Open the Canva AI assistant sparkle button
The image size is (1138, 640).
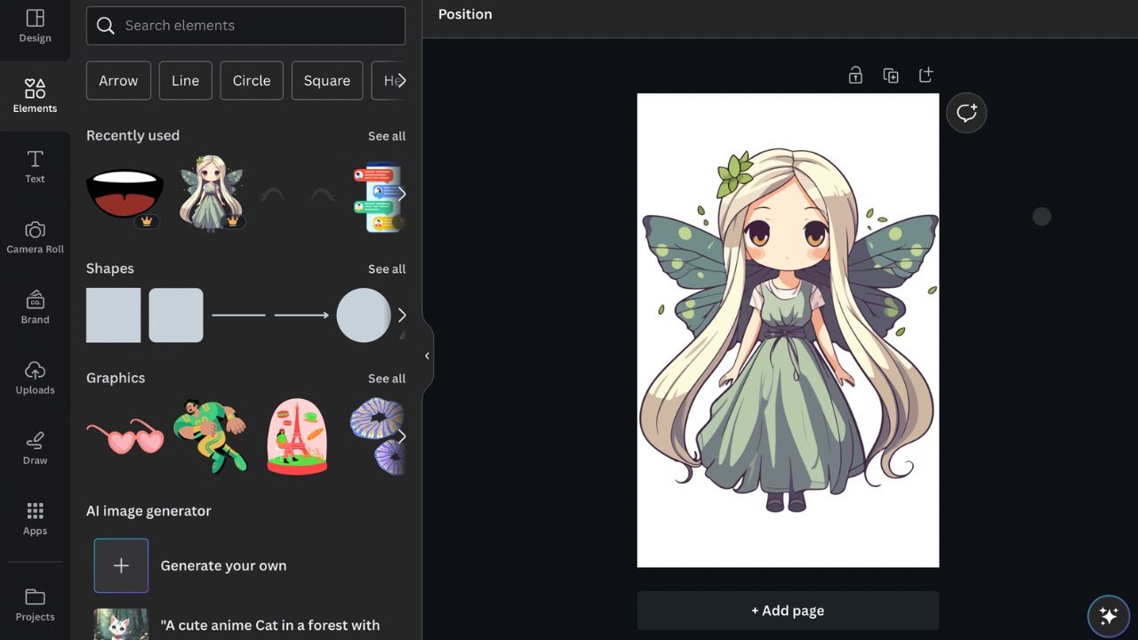click(x=1108, y=615)
